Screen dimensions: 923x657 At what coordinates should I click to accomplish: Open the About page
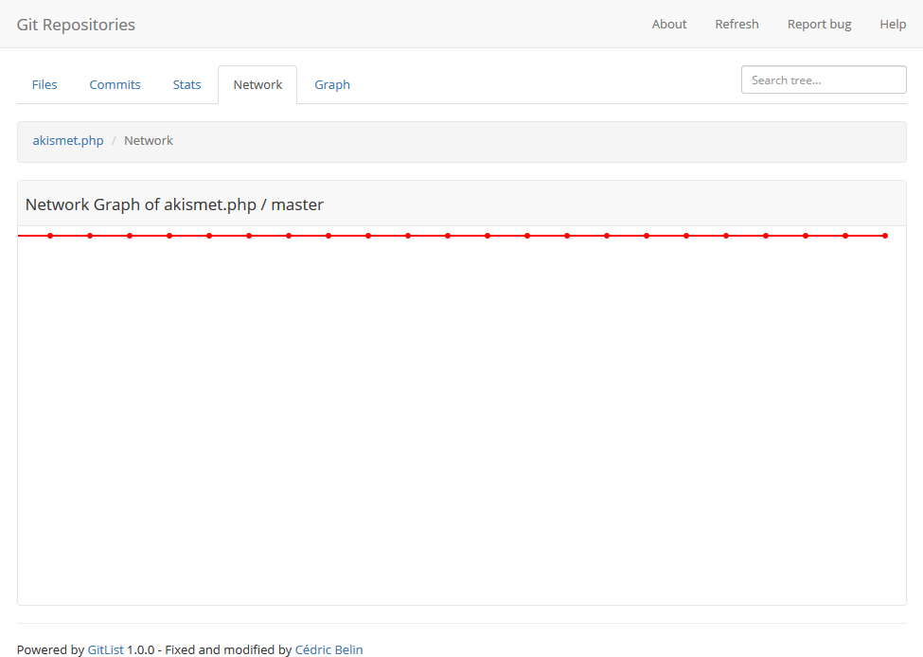click(x=668, y=24)
